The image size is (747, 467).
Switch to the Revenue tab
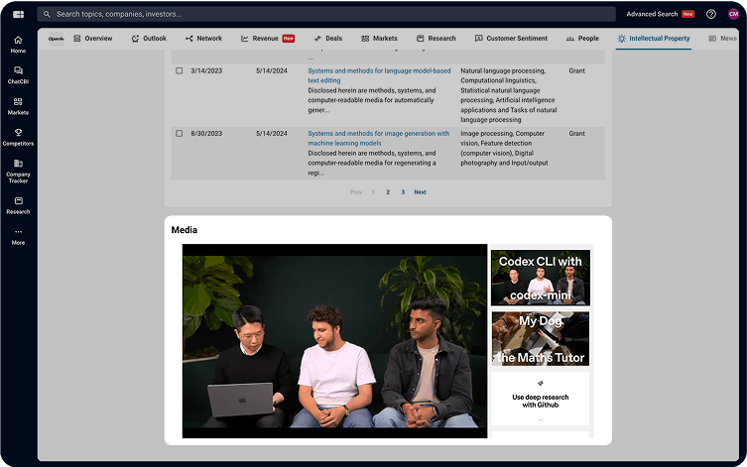click(266, 39)
